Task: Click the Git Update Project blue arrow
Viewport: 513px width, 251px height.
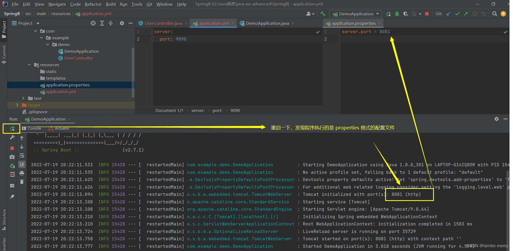Action: click(x=448, y=14)
